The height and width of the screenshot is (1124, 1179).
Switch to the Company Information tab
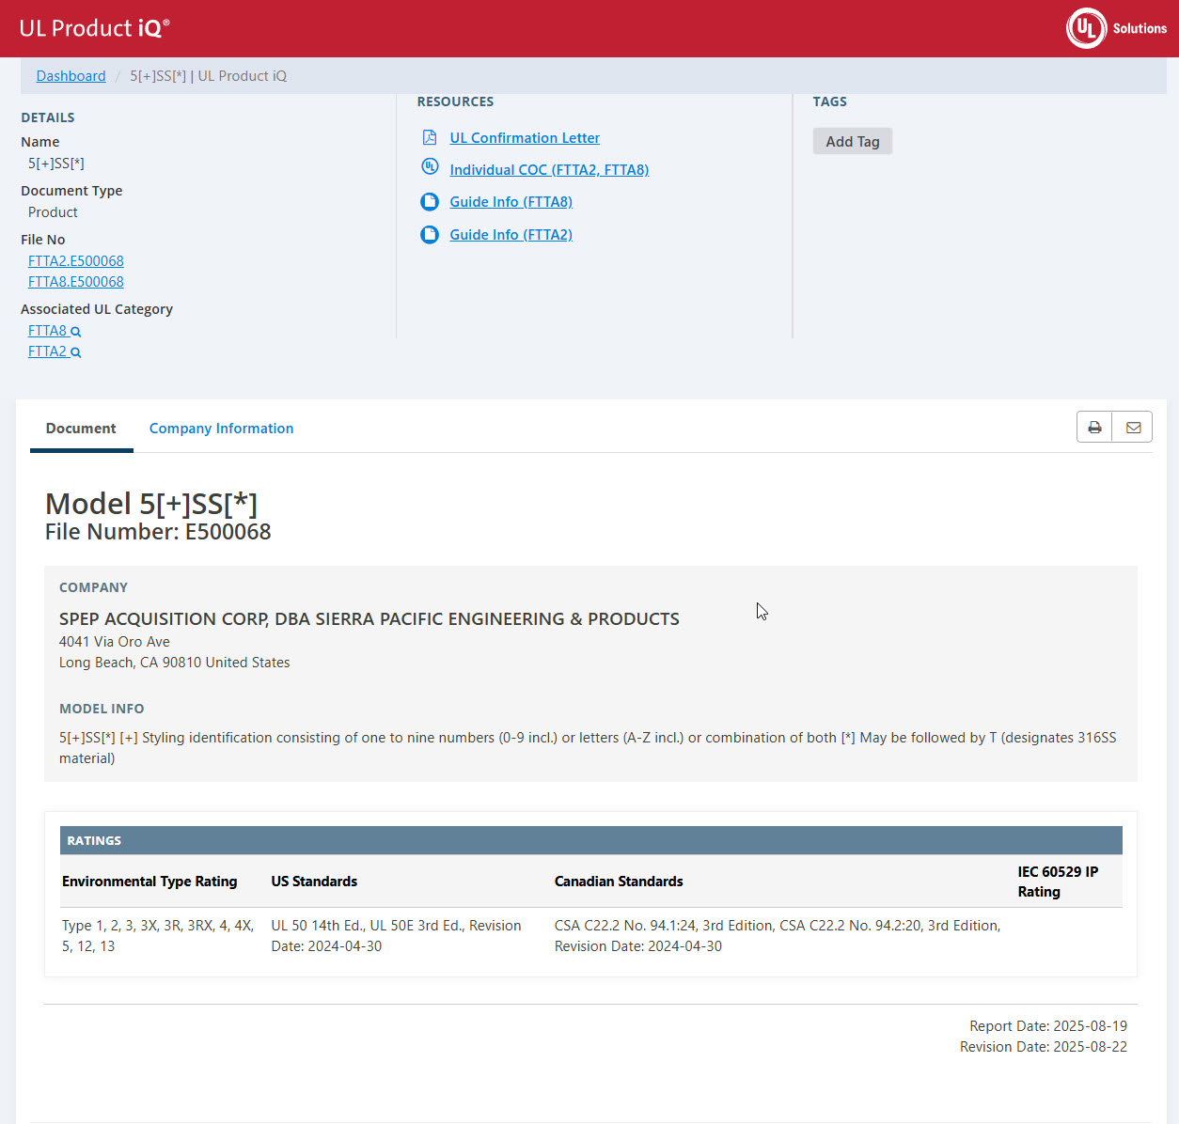pyautogui.click(x=221, y=429)
